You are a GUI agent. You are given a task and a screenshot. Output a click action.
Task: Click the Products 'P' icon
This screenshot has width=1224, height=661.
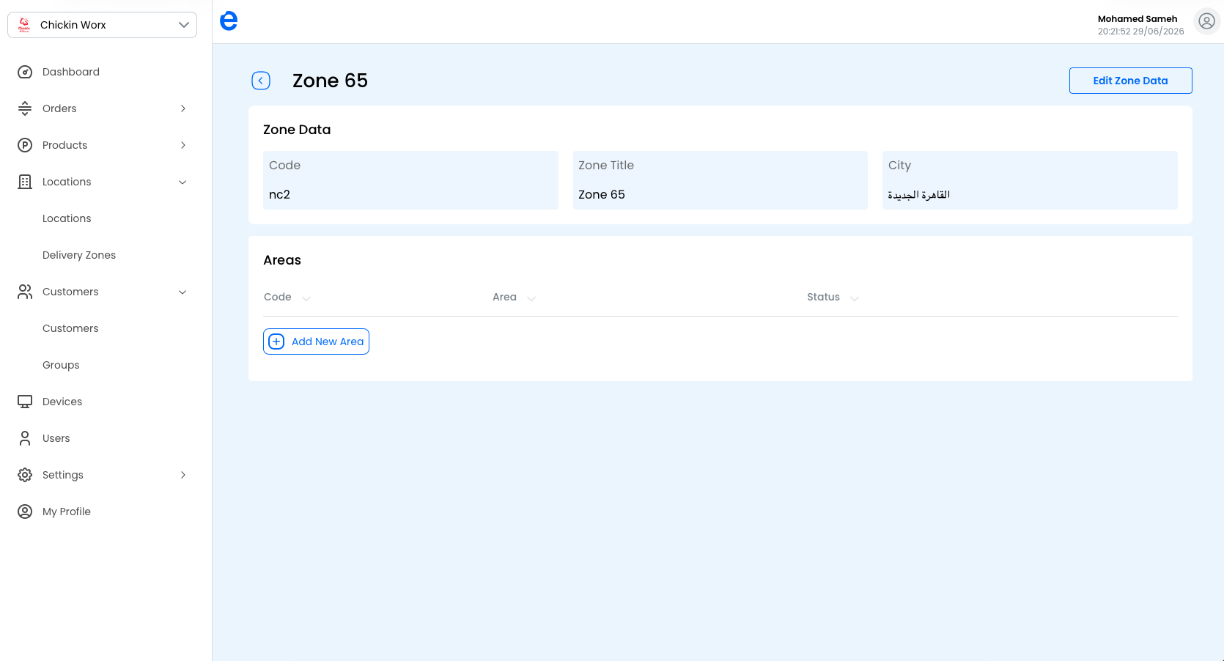(25, 145)
